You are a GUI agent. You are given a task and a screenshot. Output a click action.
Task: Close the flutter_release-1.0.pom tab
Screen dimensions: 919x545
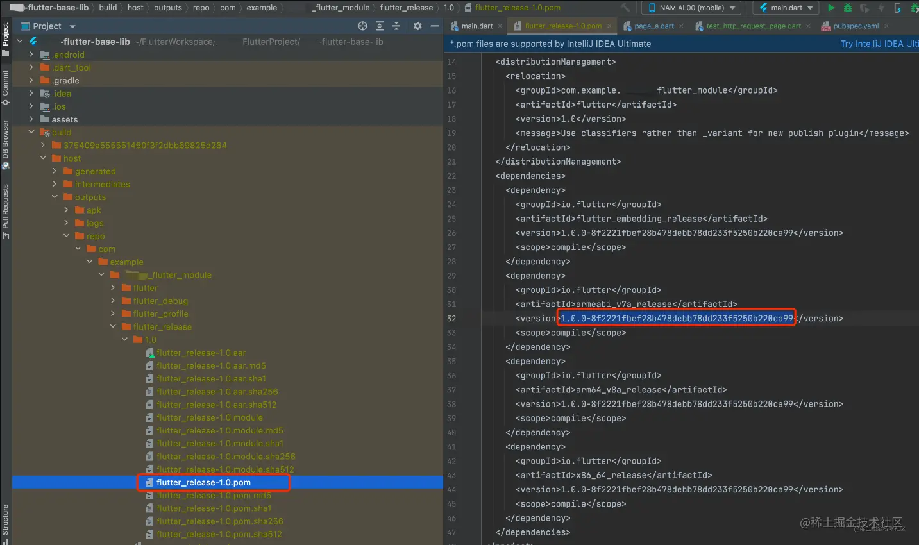[x=609, y=26]
